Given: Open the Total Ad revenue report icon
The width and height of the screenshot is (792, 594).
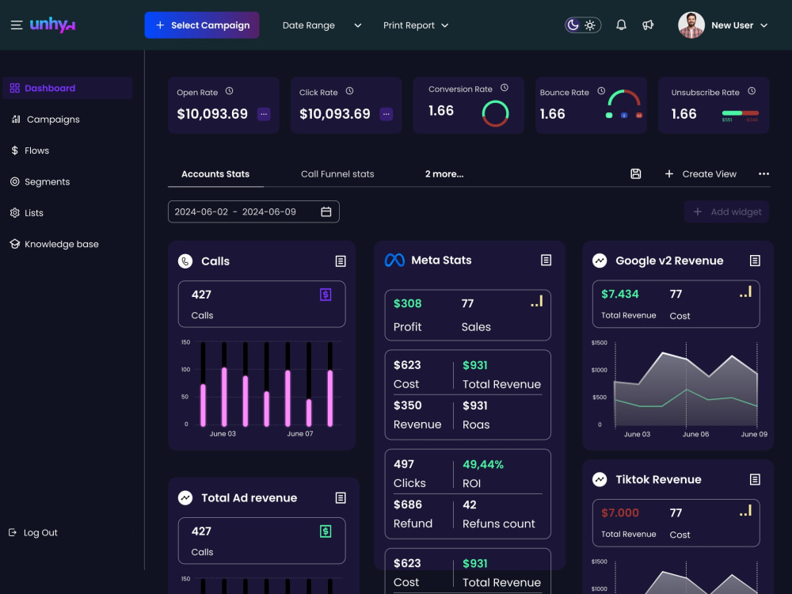Looking at the screenshot, I should (x=341, y=498).
